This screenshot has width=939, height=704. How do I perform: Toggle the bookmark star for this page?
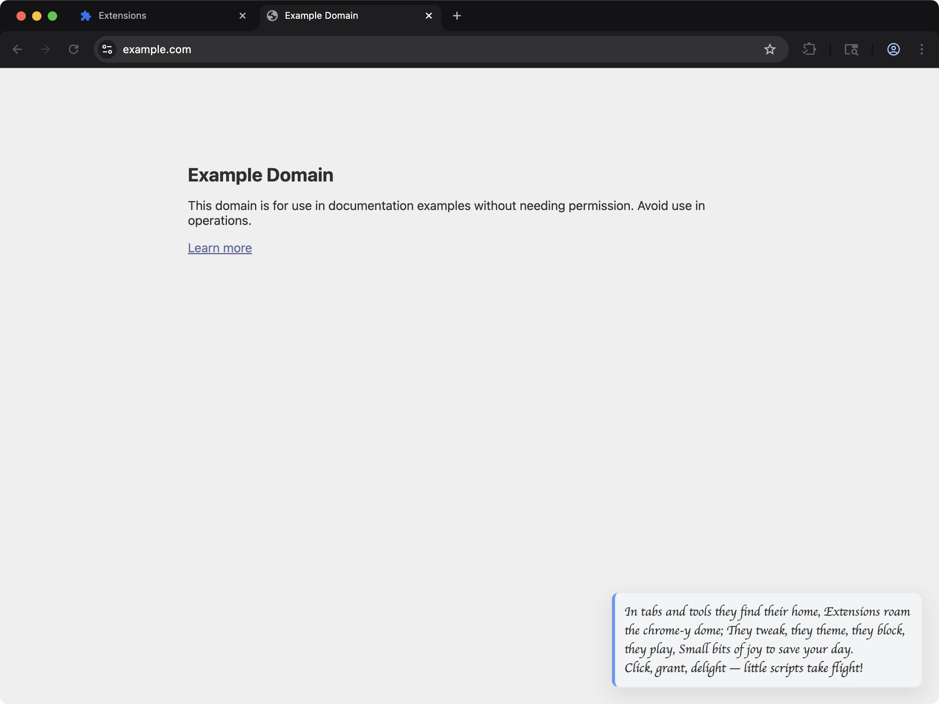pyautogui.click(x=770, y=49)
